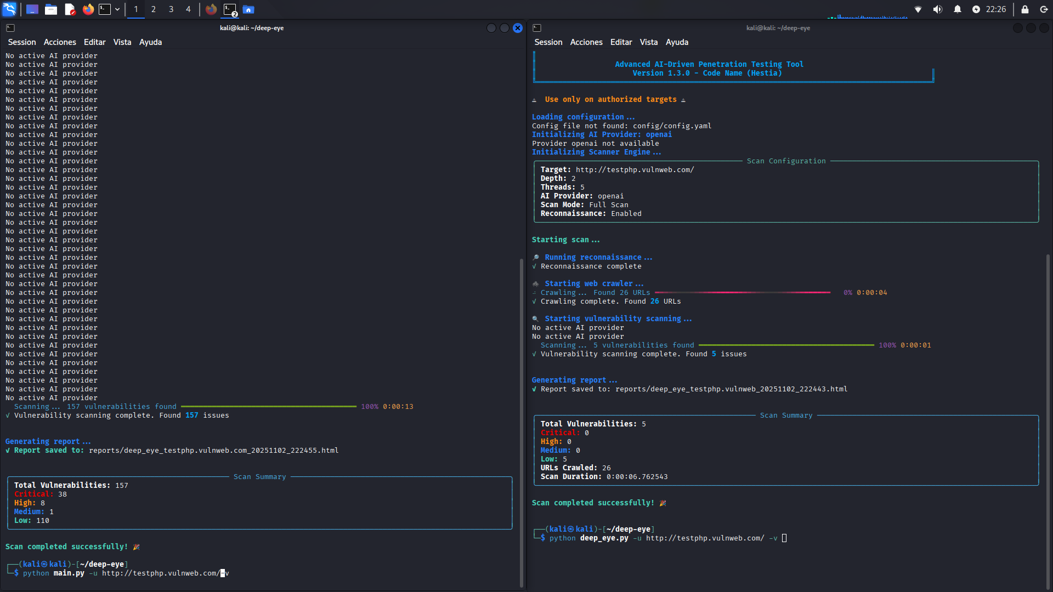Open the Acciones menu in the left terminal
The width and height of the screenshot is (1053, 592).
[x=59, y=42]
